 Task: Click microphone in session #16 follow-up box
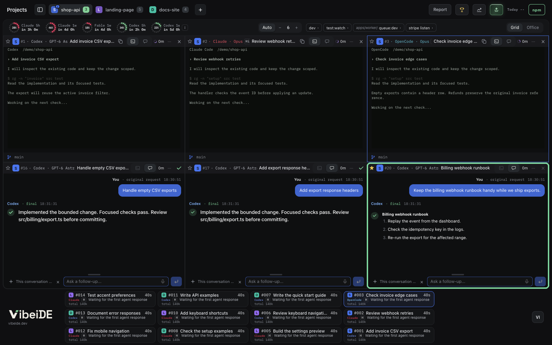click(x=163, y=282)
